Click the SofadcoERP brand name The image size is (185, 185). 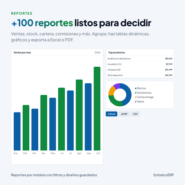coord(164,175)
